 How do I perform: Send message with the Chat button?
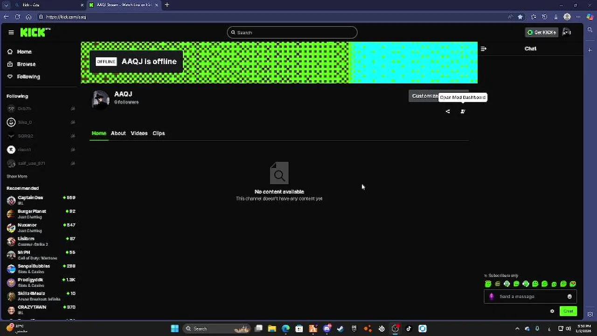coord(568,311)
